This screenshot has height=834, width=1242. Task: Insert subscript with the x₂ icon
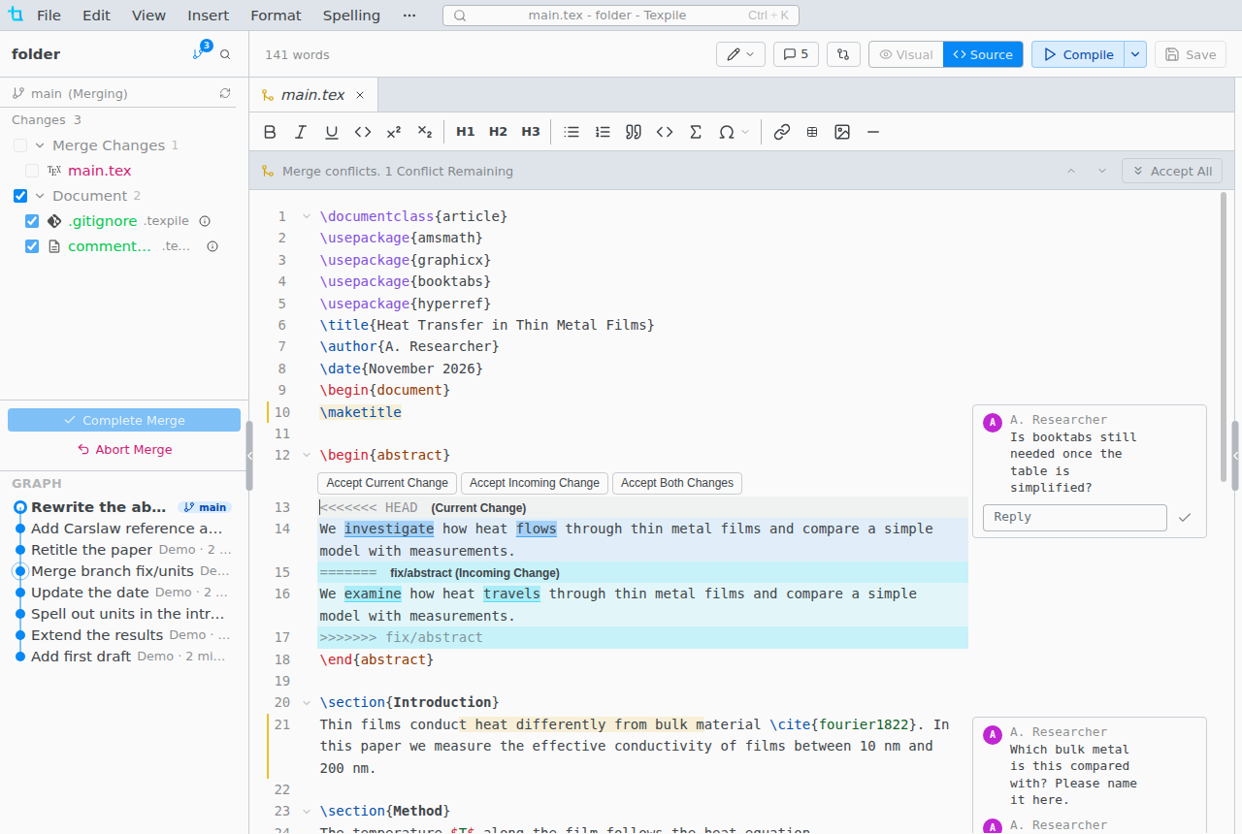424,132
